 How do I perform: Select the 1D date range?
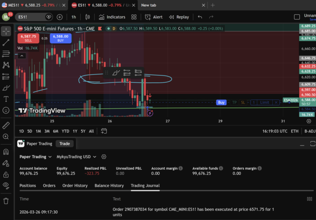point(22,131)
